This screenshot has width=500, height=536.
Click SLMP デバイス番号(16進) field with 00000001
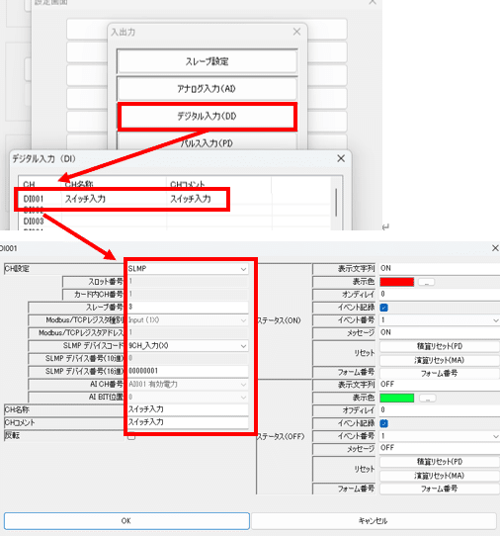pyautogui.click(x=188, y=371)
